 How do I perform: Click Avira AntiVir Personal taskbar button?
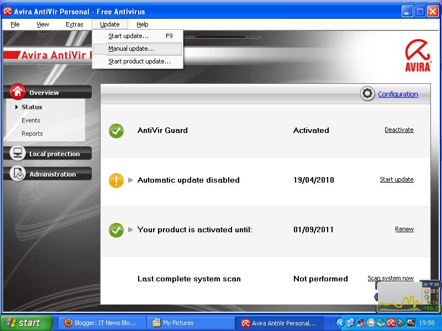click(279, 323)
